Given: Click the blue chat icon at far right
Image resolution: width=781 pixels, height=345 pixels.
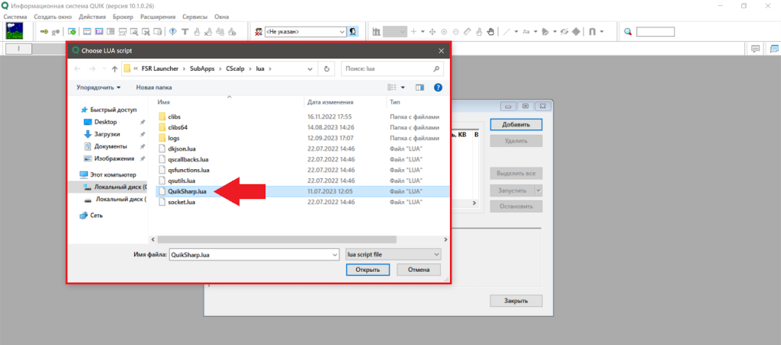Looking at the screenshot, I should point(774,49).
